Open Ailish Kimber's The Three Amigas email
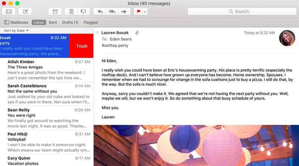This screenshot has height=166, width=299. 47,70
